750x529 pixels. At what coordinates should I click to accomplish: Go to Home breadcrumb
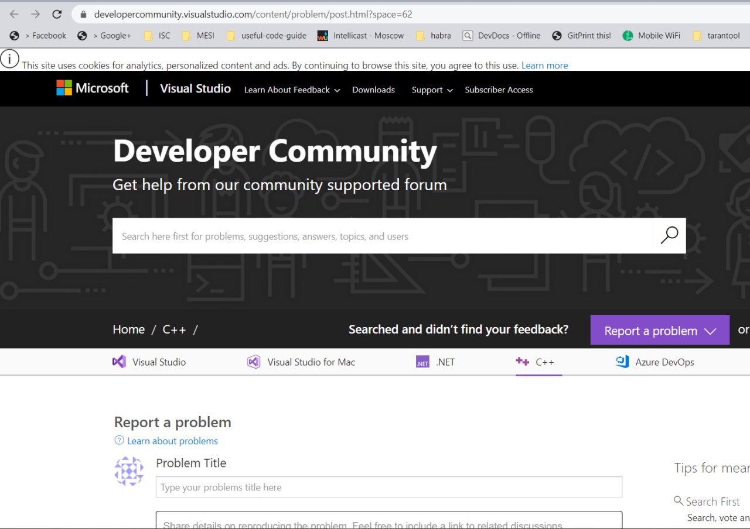tap(128, 329)
